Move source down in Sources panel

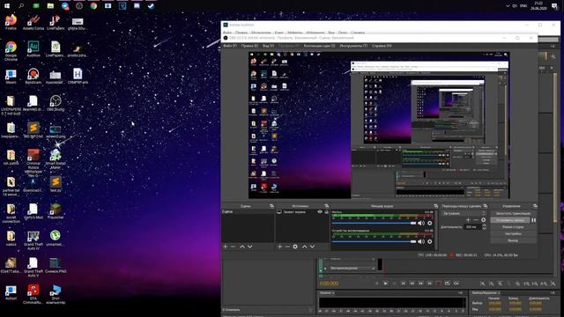tap(312, 247)
